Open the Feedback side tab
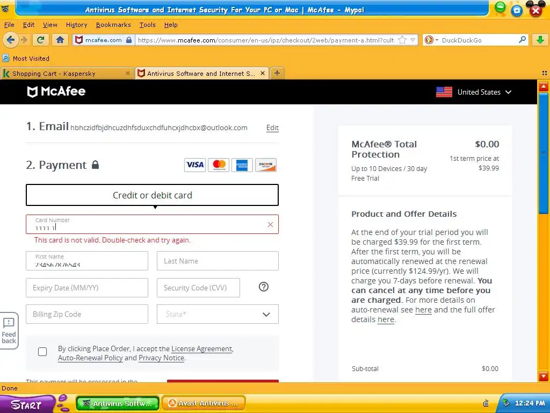This screenshot has width=550, height=413. pos(9,331)
